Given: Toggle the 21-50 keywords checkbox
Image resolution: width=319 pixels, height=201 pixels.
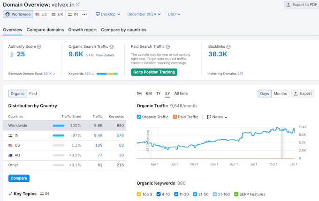Looking at the screenshot, I should (x=195, y=194).
